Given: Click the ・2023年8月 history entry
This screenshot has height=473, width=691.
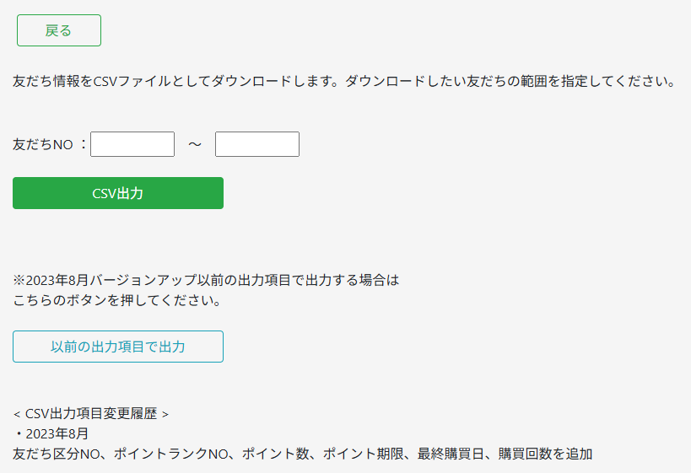Looking at the screenshot, I should [x=51, y=434].
